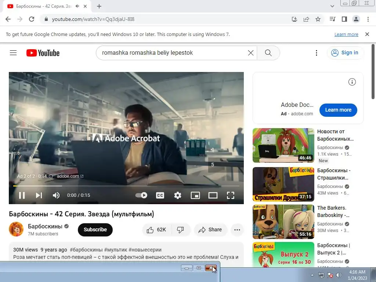Pause the video with the pause button
Image resolution: width=376 pixels, height=282 pixels.
22,195
